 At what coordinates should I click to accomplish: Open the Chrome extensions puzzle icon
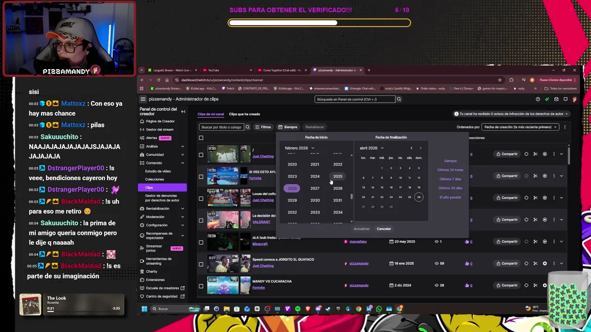(511, 80)
